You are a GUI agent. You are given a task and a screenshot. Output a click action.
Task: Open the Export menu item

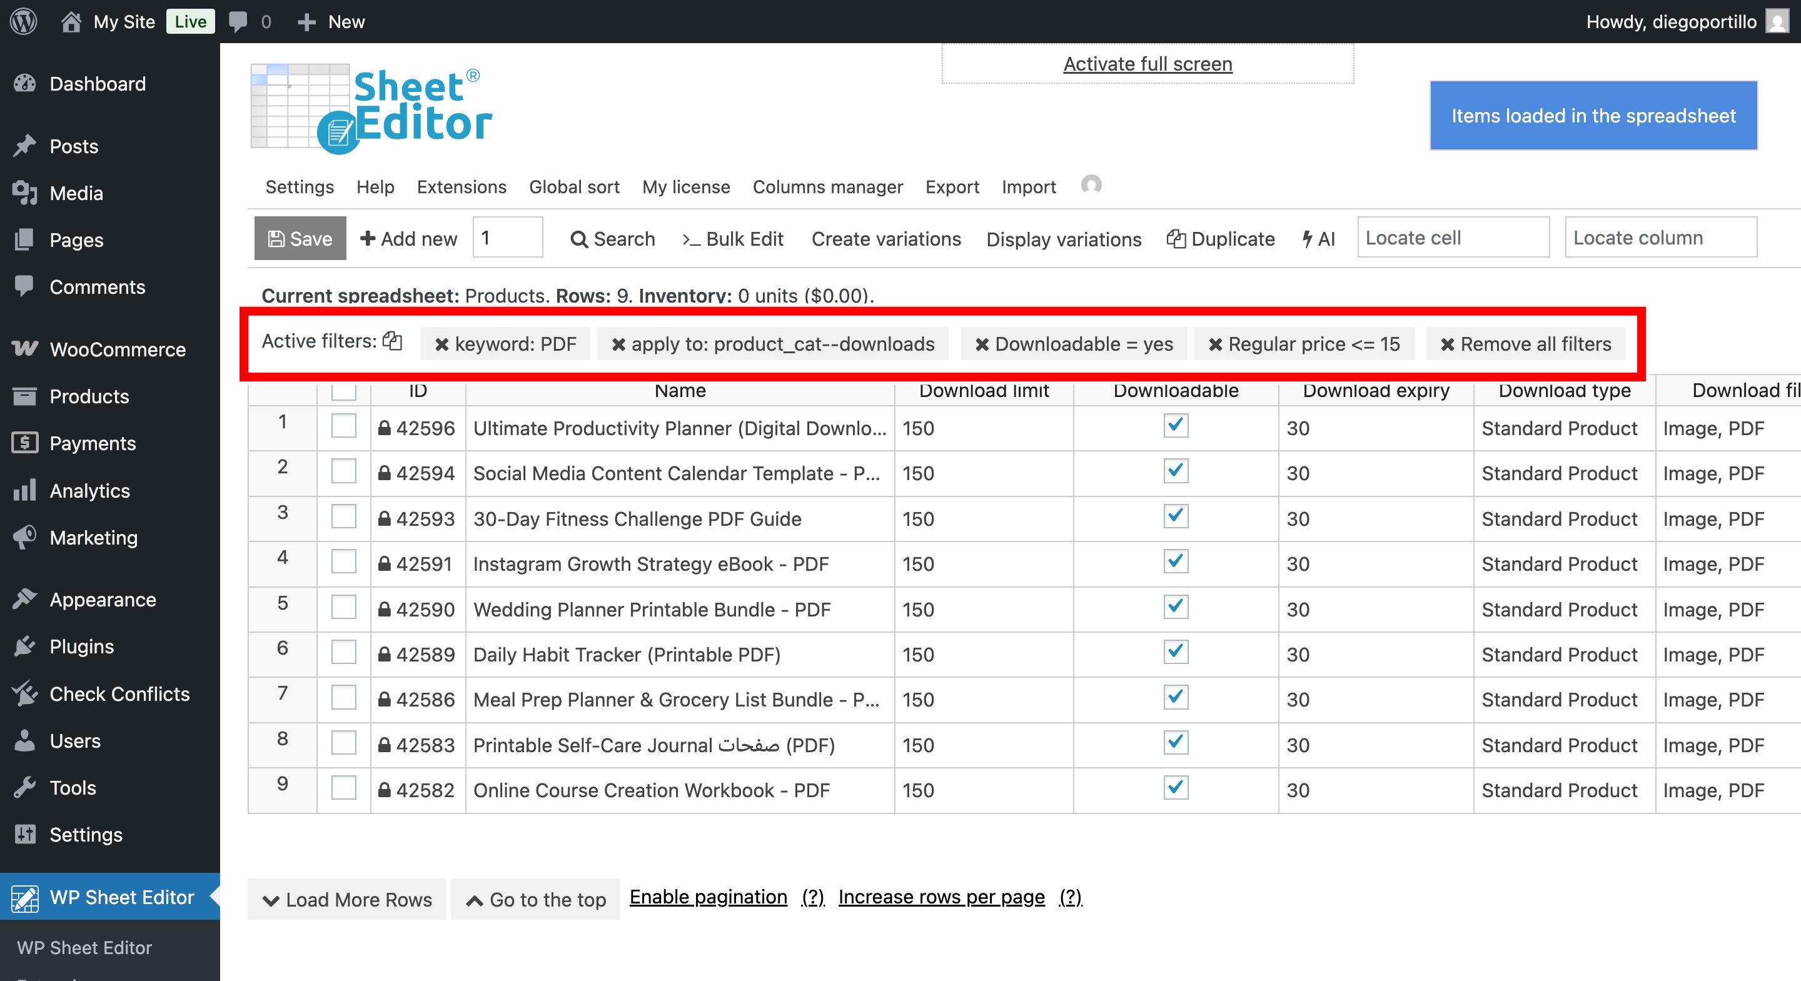click(x=952, y=187)
